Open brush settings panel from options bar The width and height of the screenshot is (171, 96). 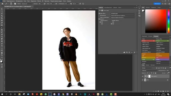point(15,4)
